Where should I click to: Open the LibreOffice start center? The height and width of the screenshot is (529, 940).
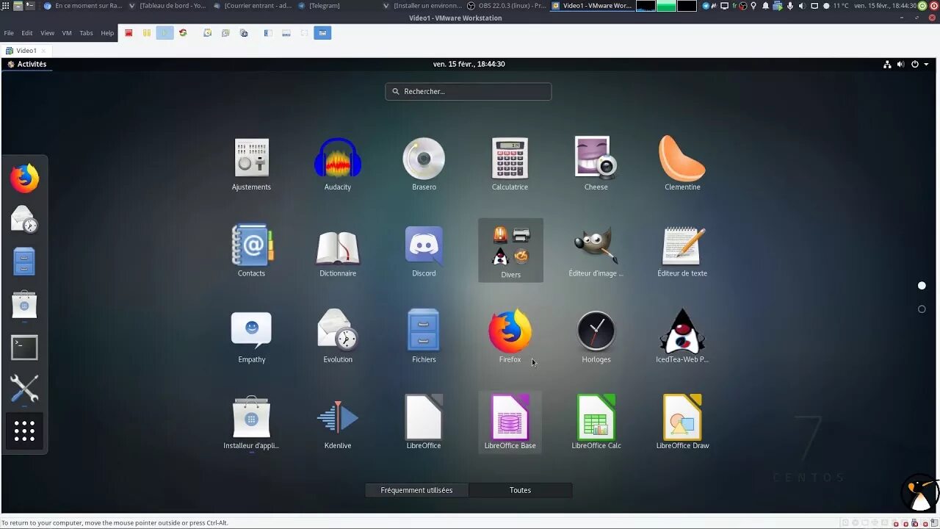pyautogui.click(x=424, y=422)
